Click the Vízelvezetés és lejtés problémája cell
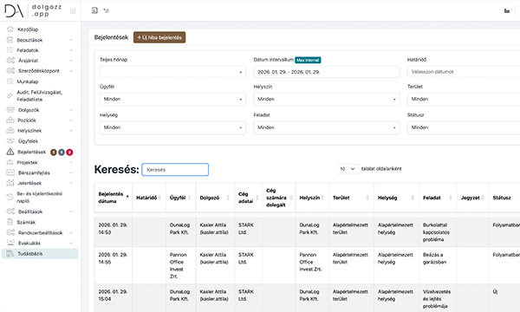 [437, 299]
